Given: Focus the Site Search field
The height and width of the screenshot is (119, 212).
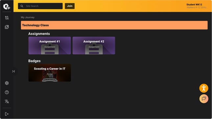Looking at the screenshot, I should point(40,6).
